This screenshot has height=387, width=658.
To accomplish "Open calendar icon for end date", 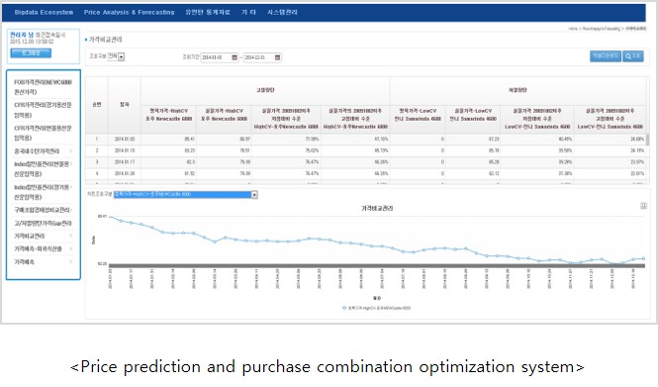I will click(x=277, y=57).
